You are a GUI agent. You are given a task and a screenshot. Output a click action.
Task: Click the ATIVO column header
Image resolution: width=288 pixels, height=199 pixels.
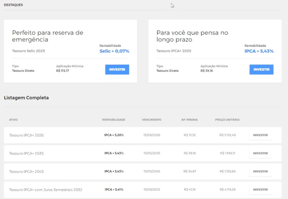[x=13, y=120]
